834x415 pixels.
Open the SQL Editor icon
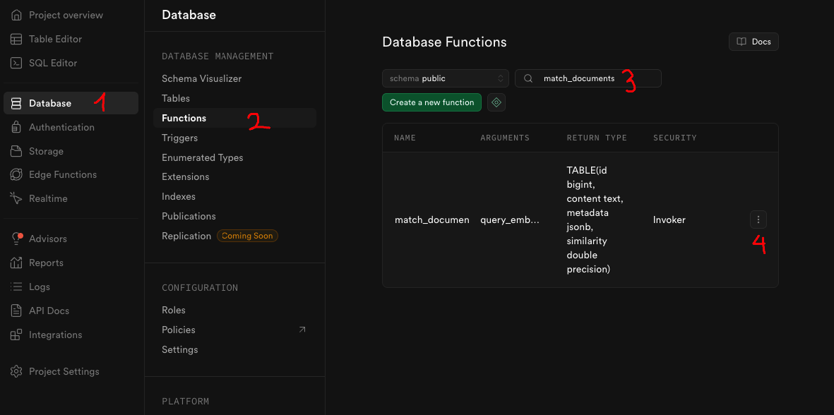tap(16, 63)
